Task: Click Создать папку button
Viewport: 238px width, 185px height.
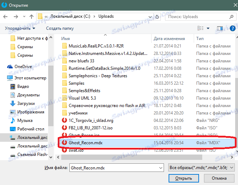Action: 60,28
